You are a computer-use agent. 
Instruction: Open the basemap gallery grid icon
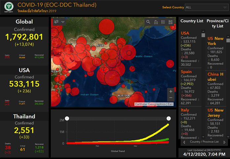tap(171, 22)
